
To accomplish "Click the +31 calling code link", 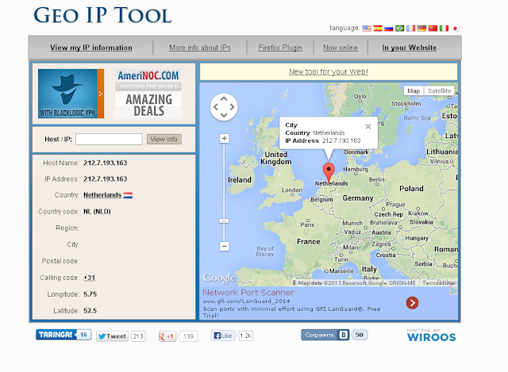I will (x=90, y=278).
